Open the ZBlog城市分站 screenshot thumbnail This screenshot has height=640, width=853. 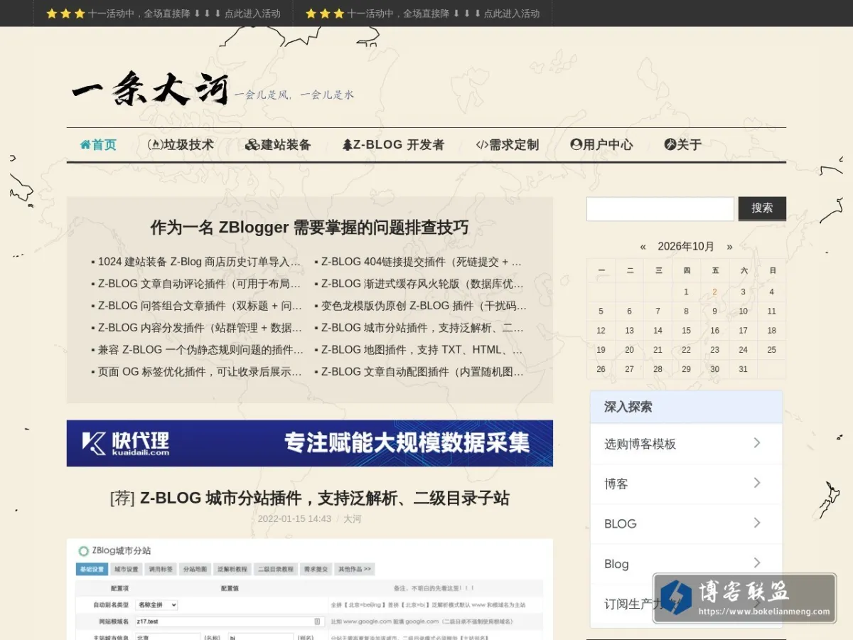pyautogui.click(x=310, y=589)
